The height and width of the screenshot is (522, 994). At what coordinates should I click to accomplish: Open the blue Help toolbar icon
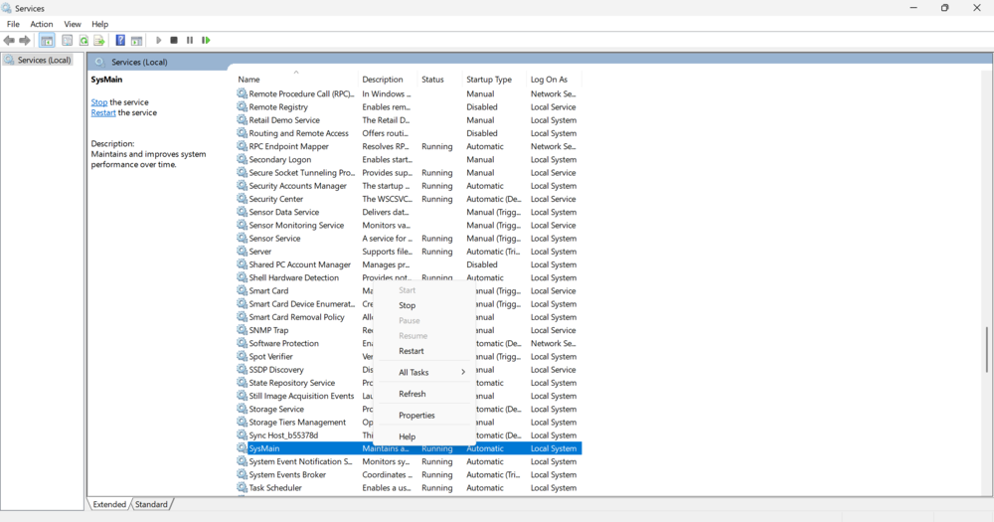[120, 41]
